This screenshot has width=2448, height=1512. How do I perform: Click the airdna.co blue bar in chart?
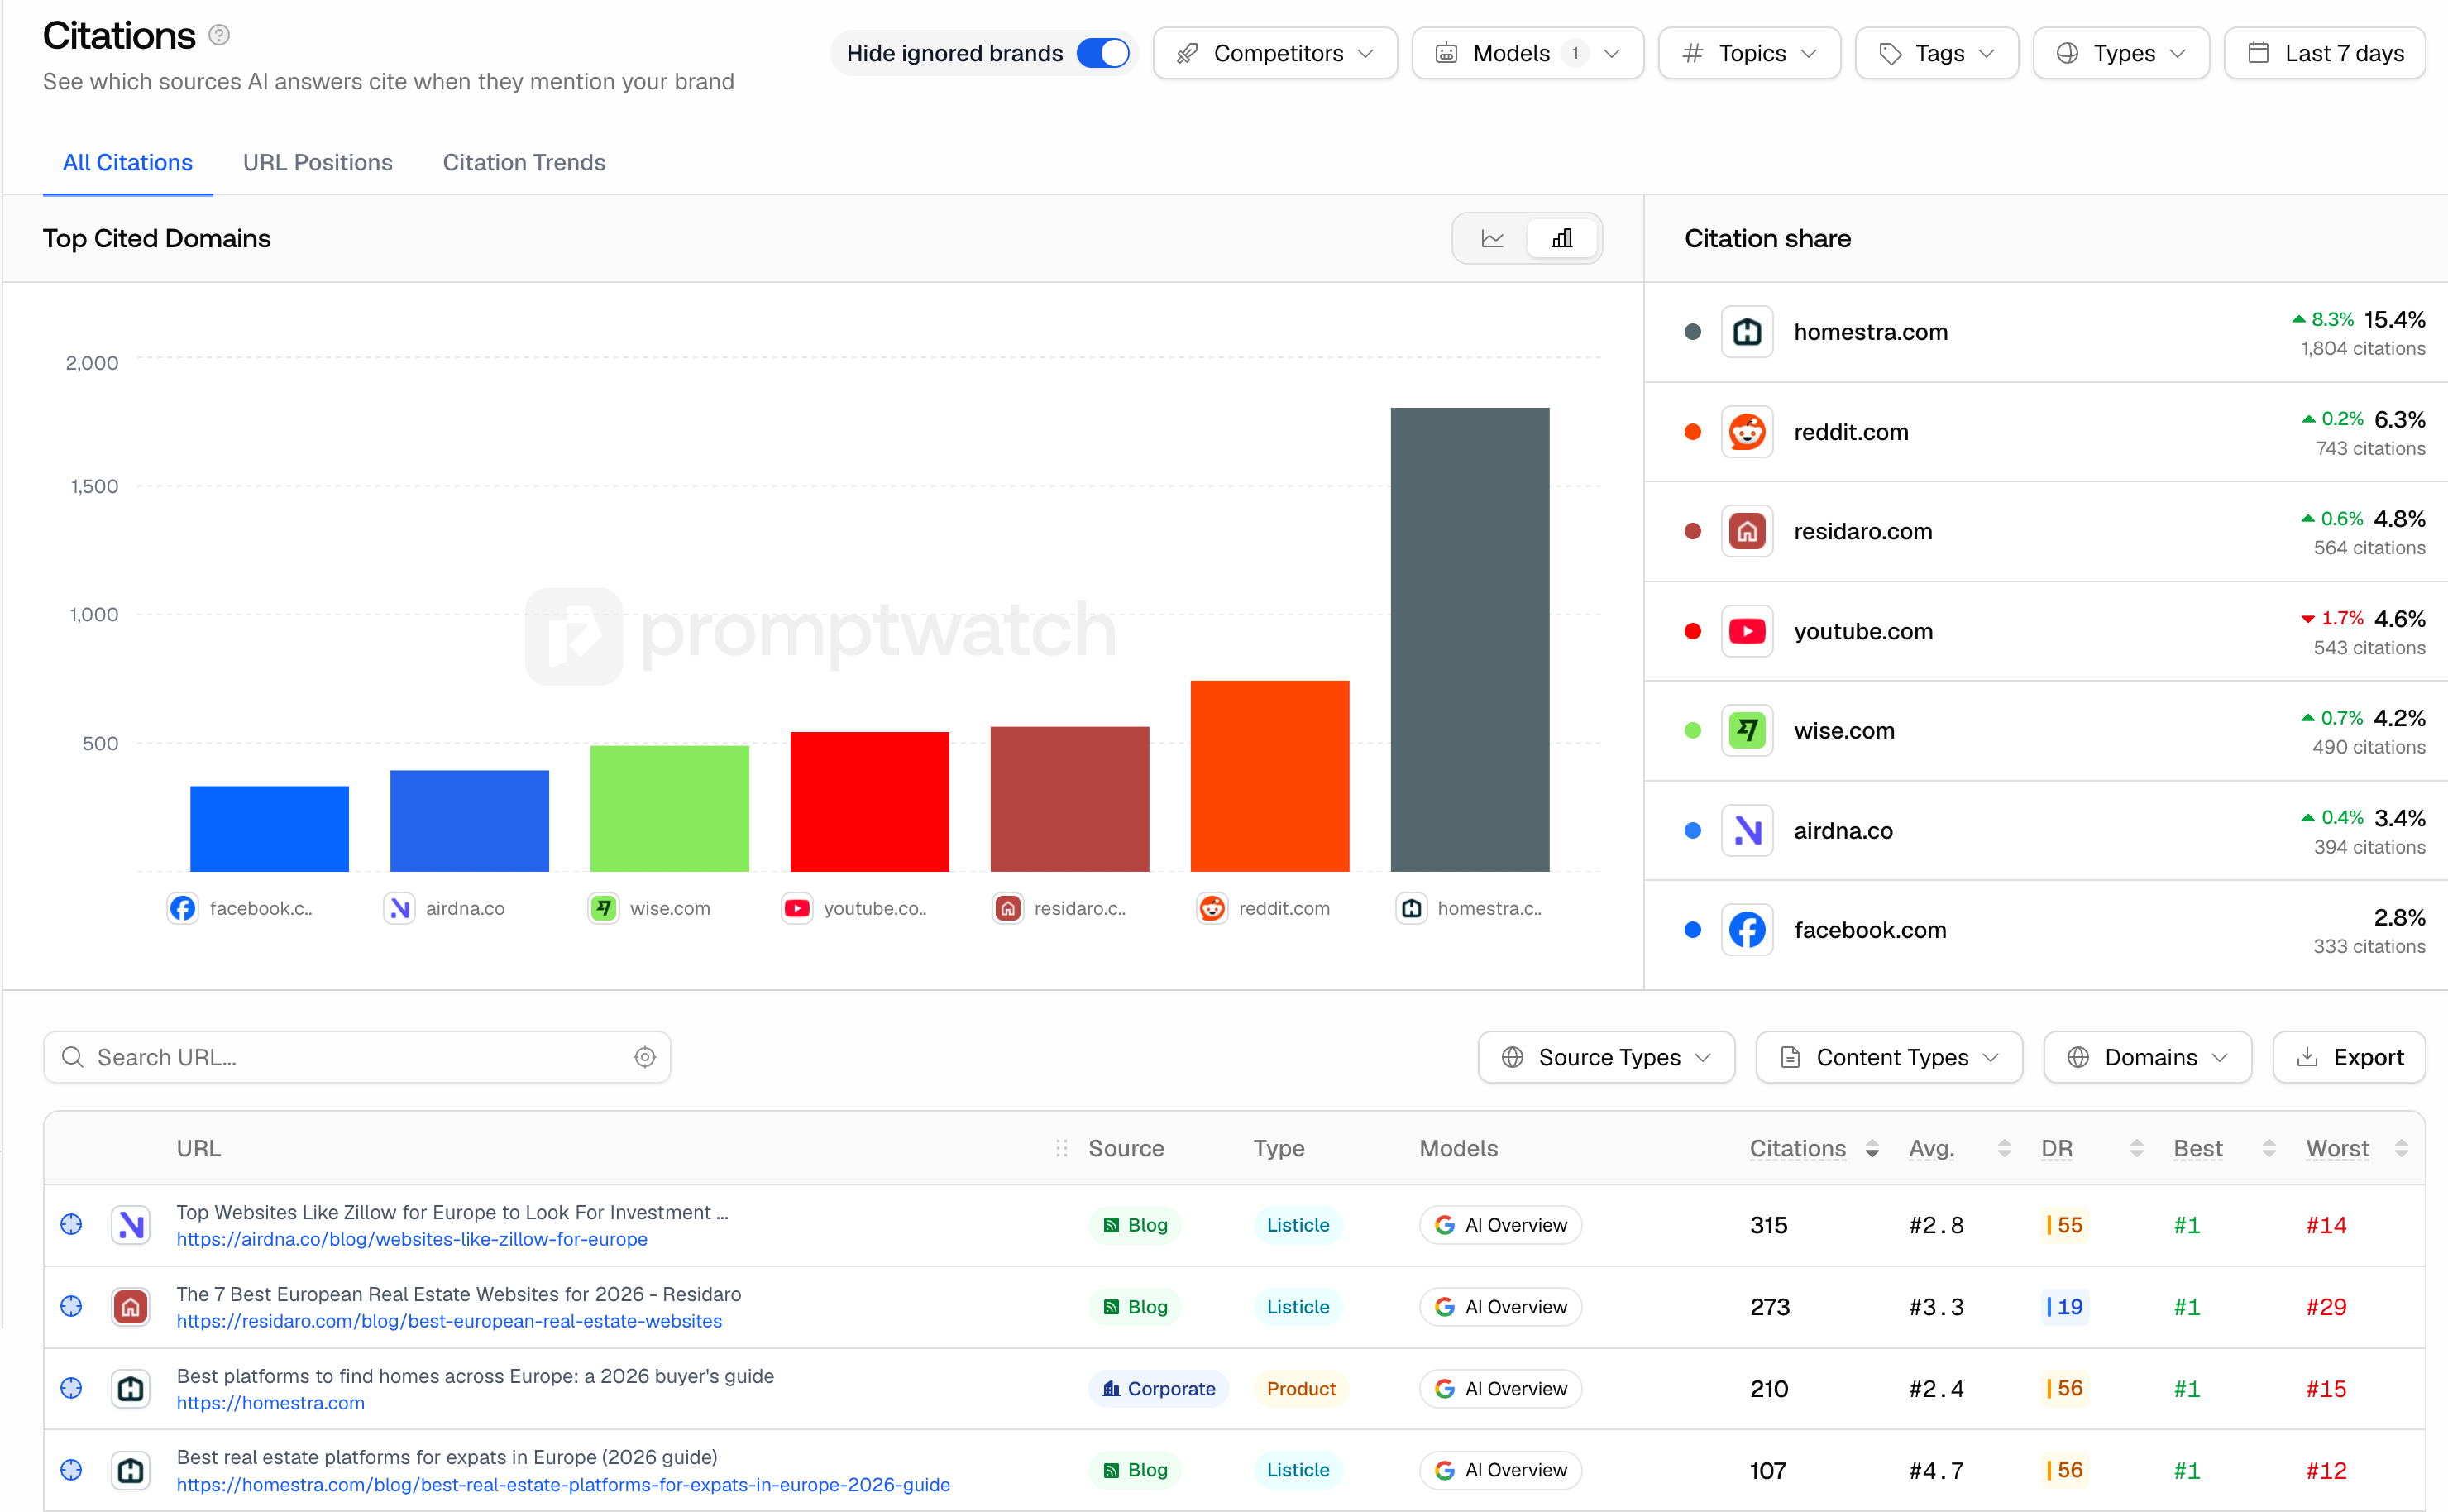click(x=470, y=821)
